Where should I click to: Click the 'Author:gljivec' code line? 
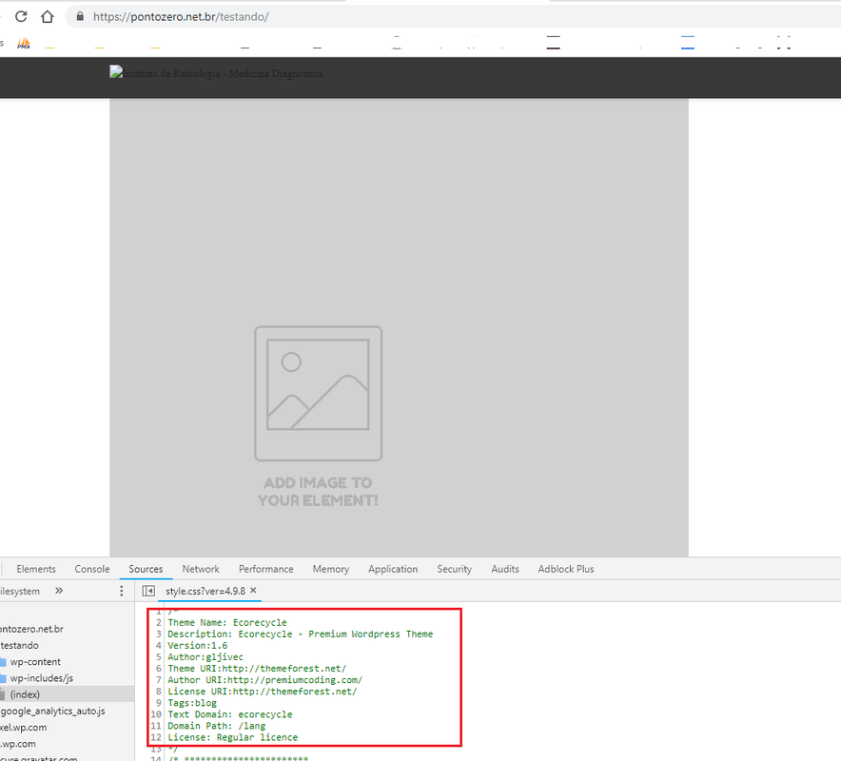click(205, 657)
